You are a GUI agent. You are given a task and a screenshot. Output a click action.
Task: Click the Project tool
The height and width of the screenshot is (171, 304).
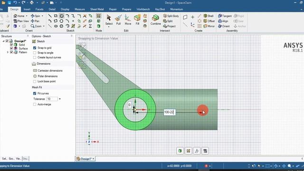coord(169,26)
